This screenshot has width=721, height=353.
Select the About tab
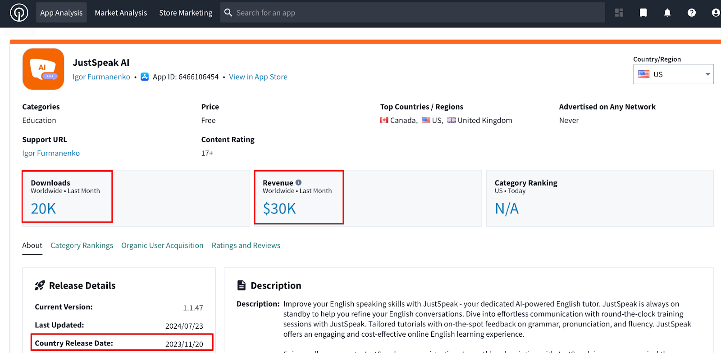[32, 245]
